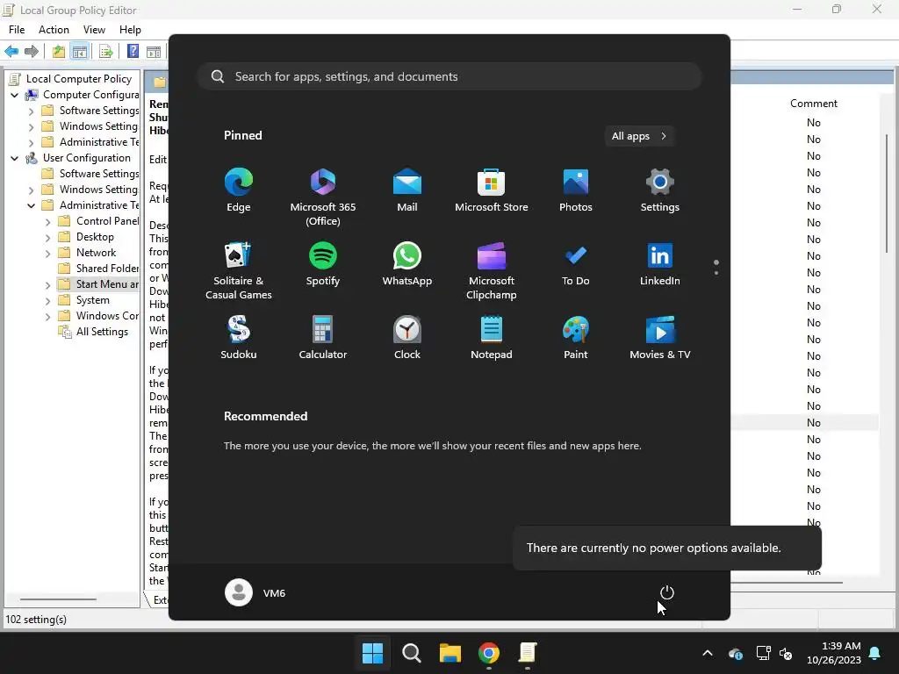Screen dimensions: 899x674
Task: Launch Spotify from Start menu
Action: pos(323,264)
